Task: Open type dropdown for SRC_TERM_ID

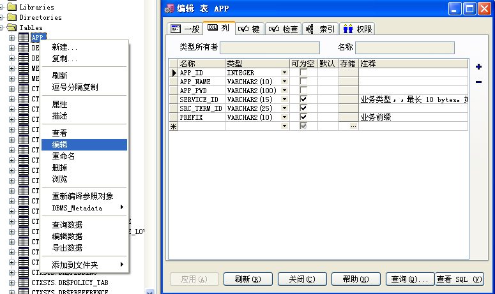Action: 284,108
